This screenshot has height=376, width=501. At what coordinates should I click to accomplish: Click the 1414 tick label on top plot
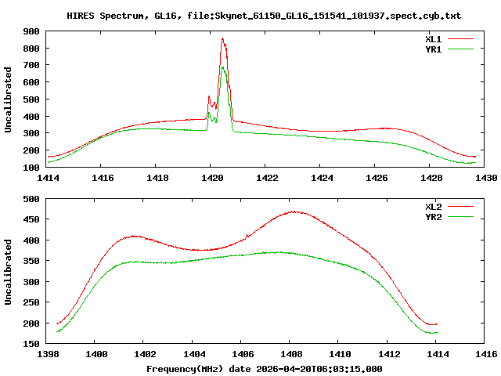coord(48,178)
